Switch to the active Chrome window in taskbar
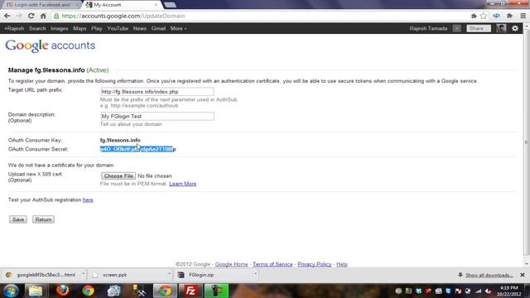Viewport: 530px width, 298px height. click(165, 291)
